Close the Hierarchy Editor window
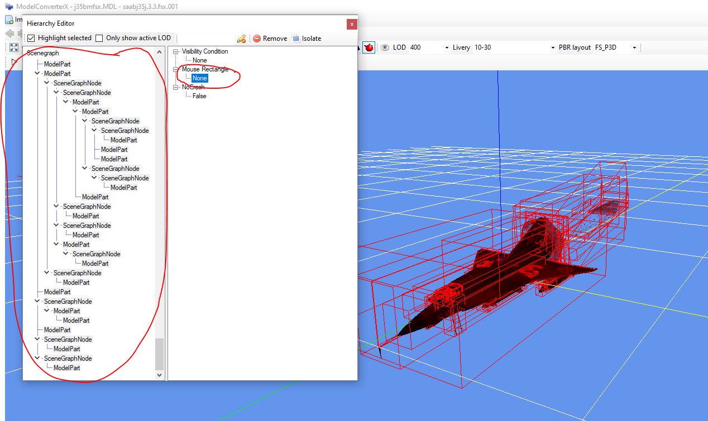Screen dimensions: 708x421 click(x=351, y=24)
